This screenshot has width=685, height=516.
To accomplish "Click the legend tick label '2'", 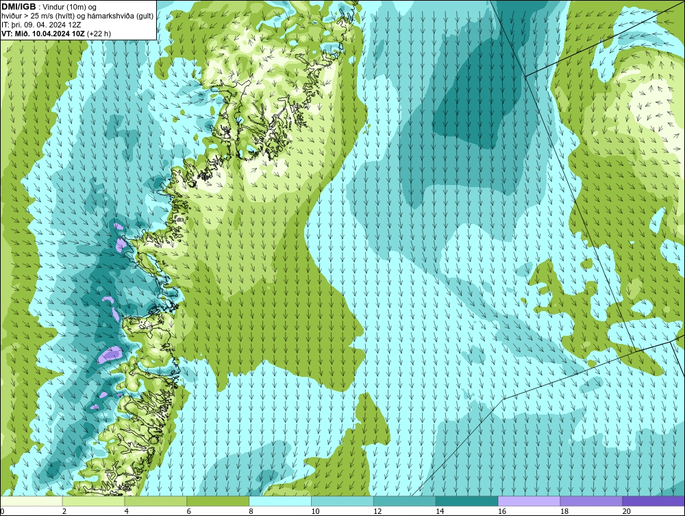I will point(64,511).
